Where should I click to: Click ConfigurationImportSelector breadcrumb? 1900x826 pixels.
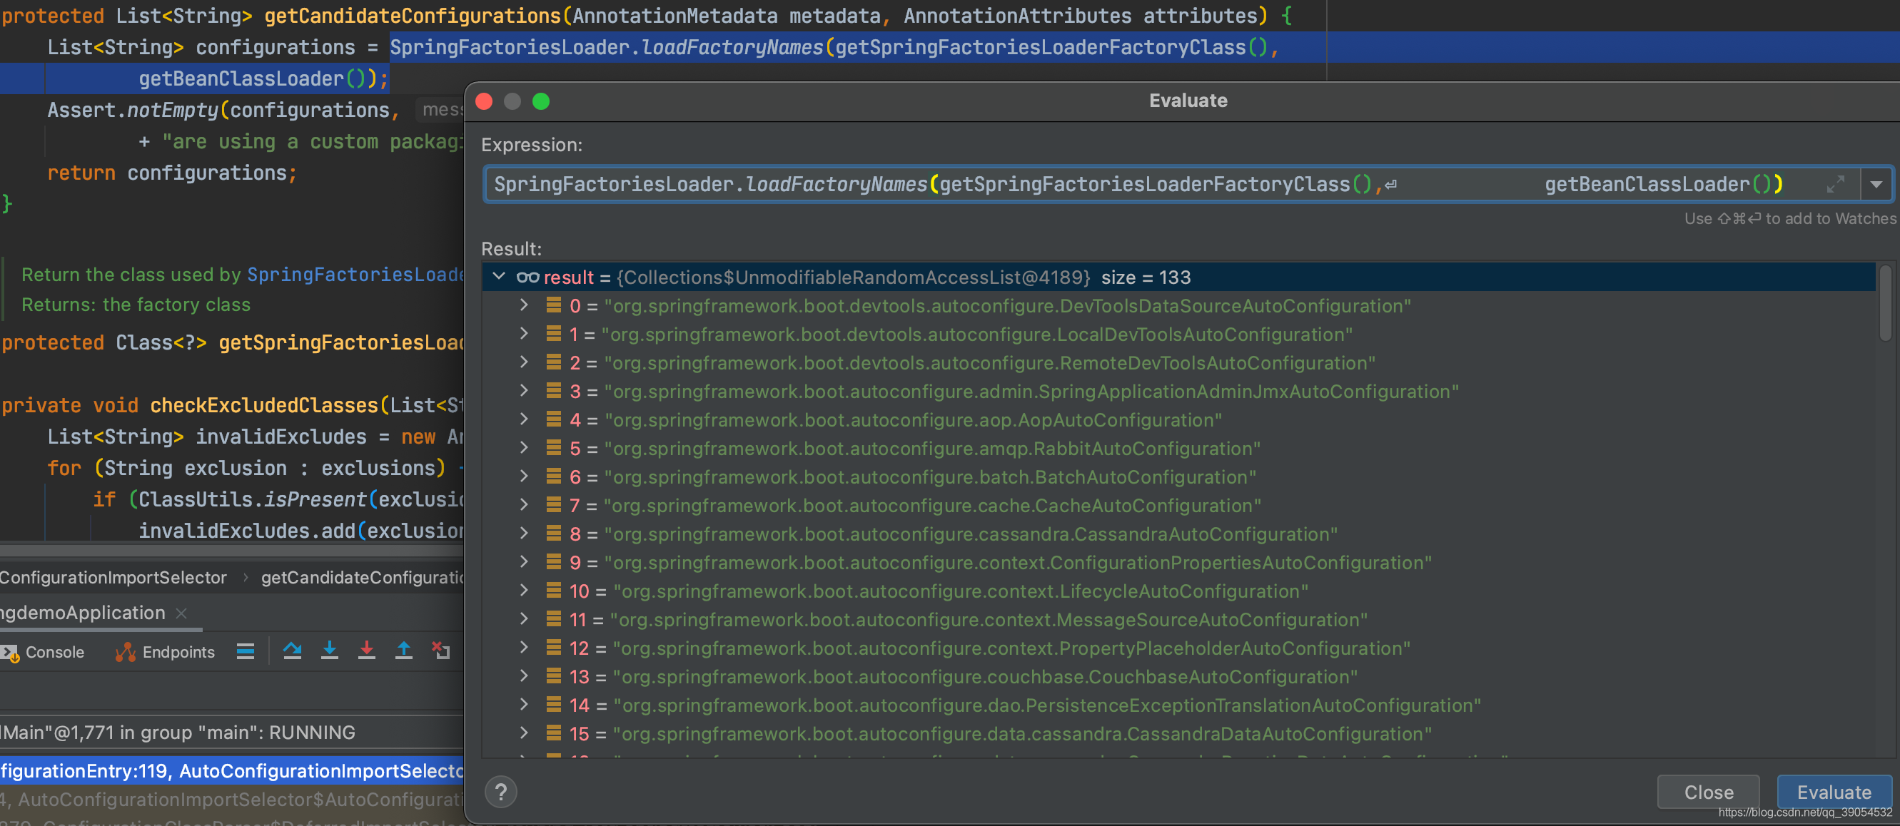[x=113, y=577]
